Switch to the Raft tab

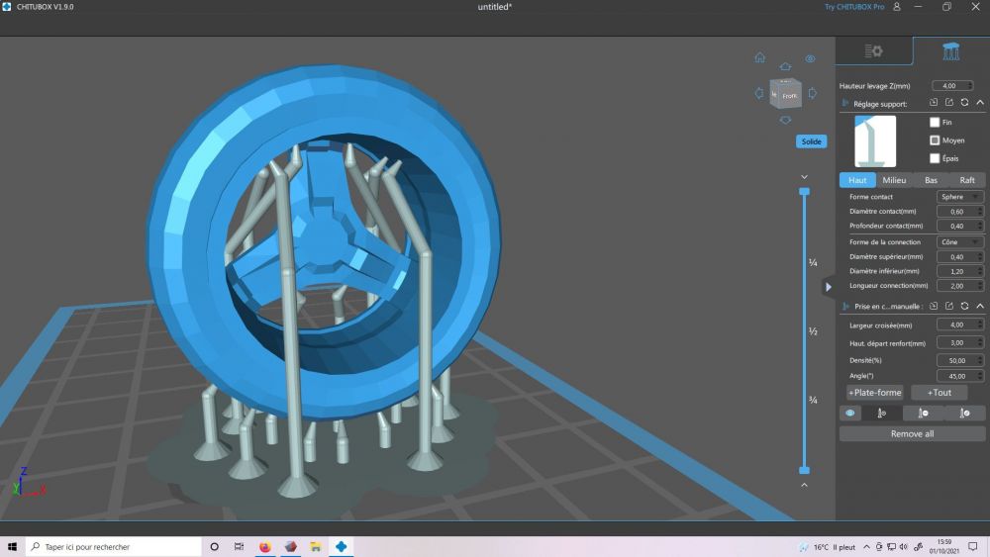(x=967, y=180)
